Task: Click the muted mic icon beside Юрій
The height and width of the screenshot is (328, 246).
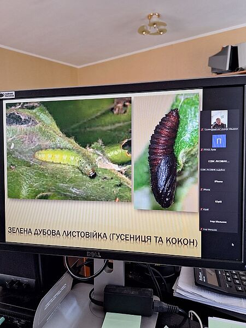Action: point(202,209)
